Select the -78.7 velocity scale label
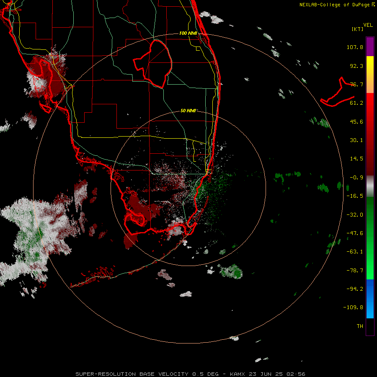 point(355,271)
